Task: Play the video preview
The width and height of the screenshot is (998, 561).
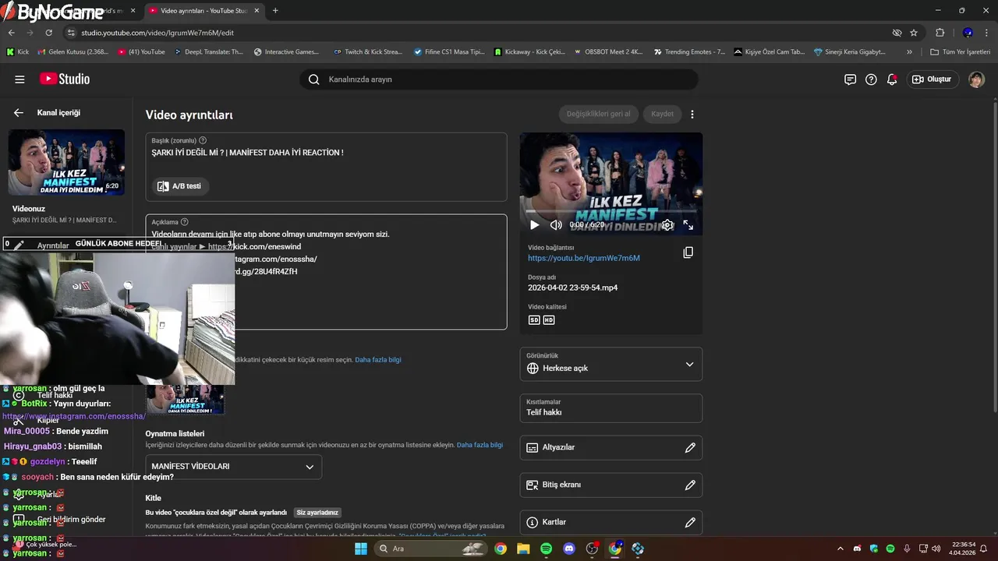Action: pyautogui.click(x=534, y=225)
